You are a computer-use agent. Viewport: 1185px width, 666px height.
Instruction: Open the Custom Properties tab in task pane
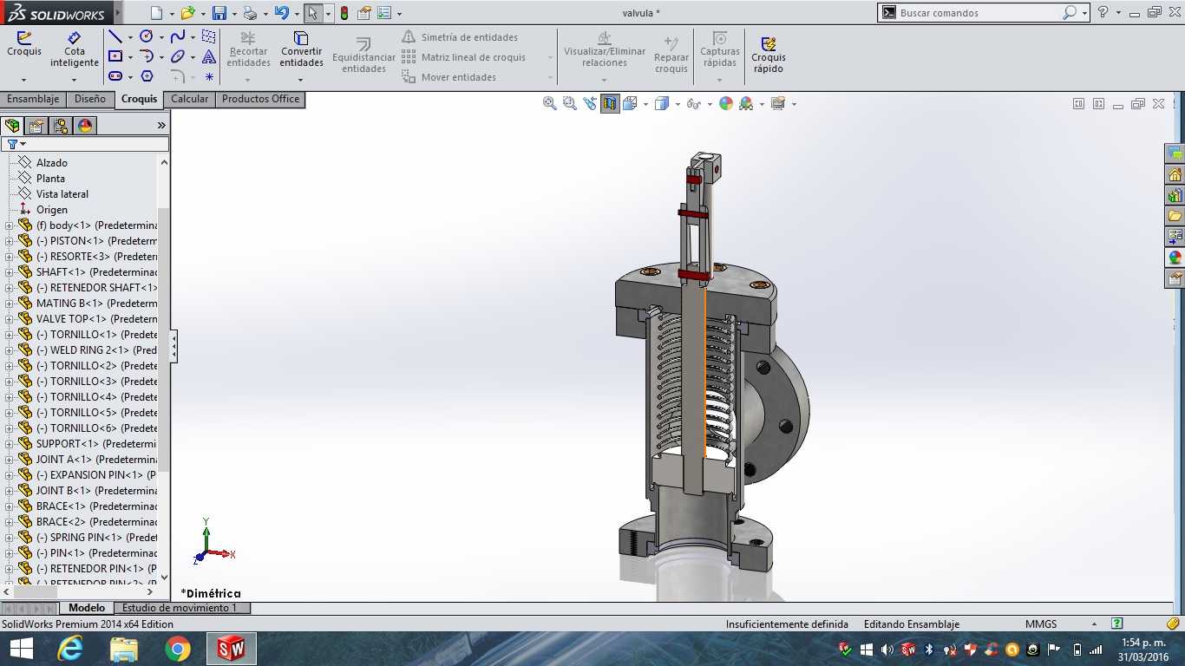coord(1175,278)
